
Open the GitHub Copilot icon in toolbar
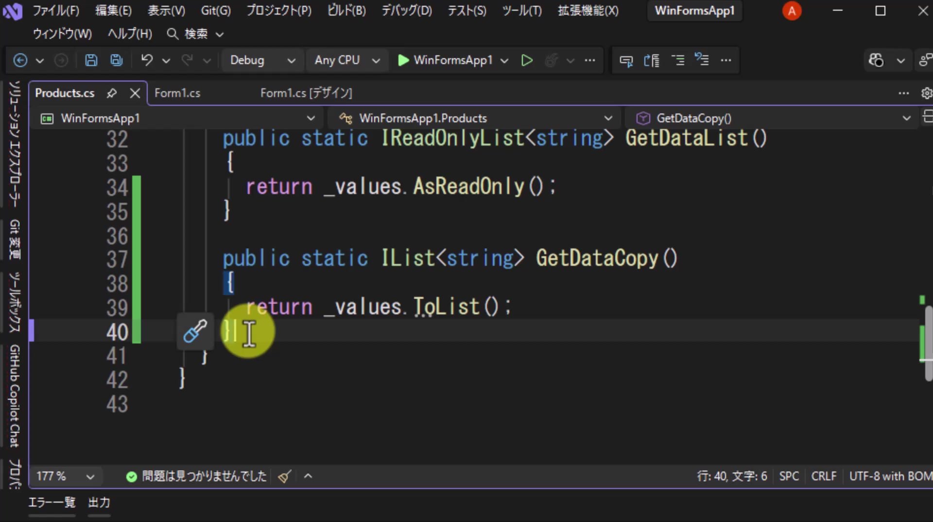[x=876, y=60]
